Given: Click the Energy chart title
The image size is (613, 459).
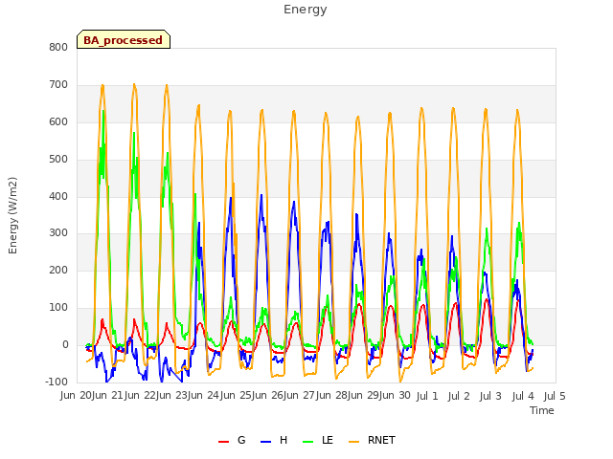Looking at the screenshot, I should coord(305,10).
